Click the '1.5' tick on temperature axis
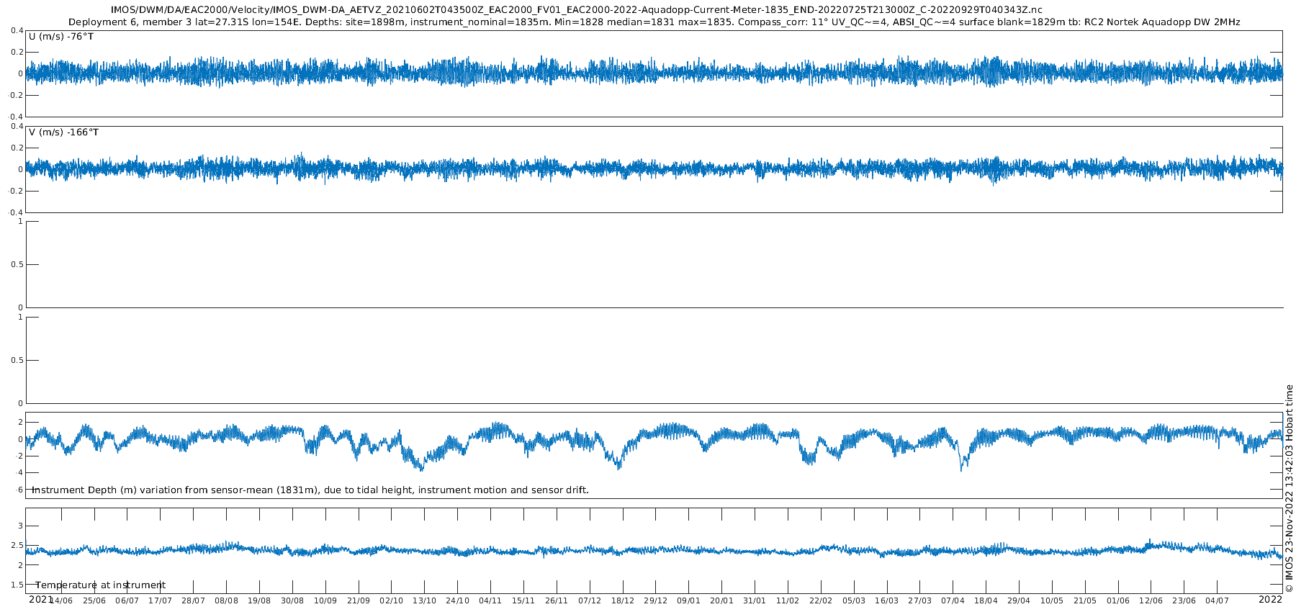Image resolution: width=1296 pixels, height=612 pixels. pos(17,585)
